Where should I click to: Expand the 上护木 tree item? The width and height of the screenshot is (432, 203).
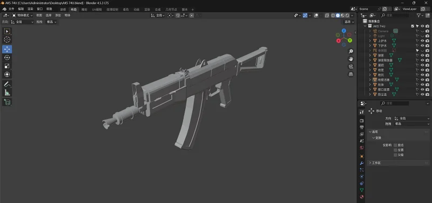click(370, 41)
